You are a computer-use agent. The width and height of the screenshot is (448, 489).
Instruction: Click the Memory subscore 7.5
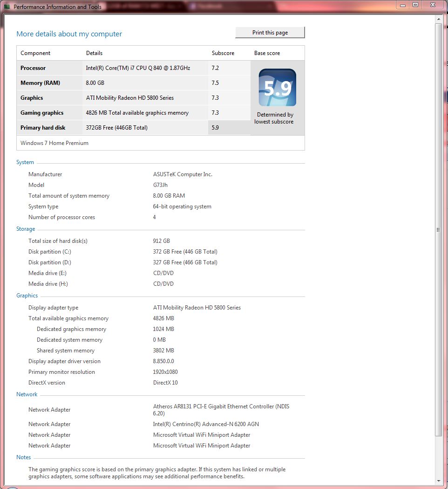tap(215, 83)
